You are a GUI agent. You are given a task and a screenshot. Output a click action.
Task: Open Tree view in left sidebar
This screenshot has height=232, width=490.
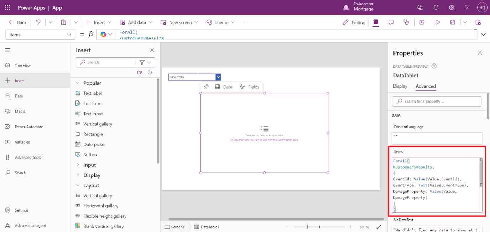click(22, 65)
